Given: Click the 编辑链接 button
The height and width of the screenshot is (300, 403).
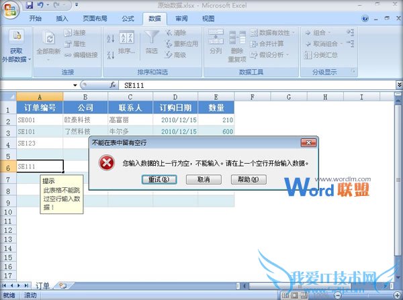Looking at the screenshot, I should (81, 55).
